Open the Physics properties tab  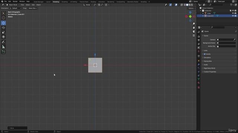pyautogui.click(x=199, y=72)
